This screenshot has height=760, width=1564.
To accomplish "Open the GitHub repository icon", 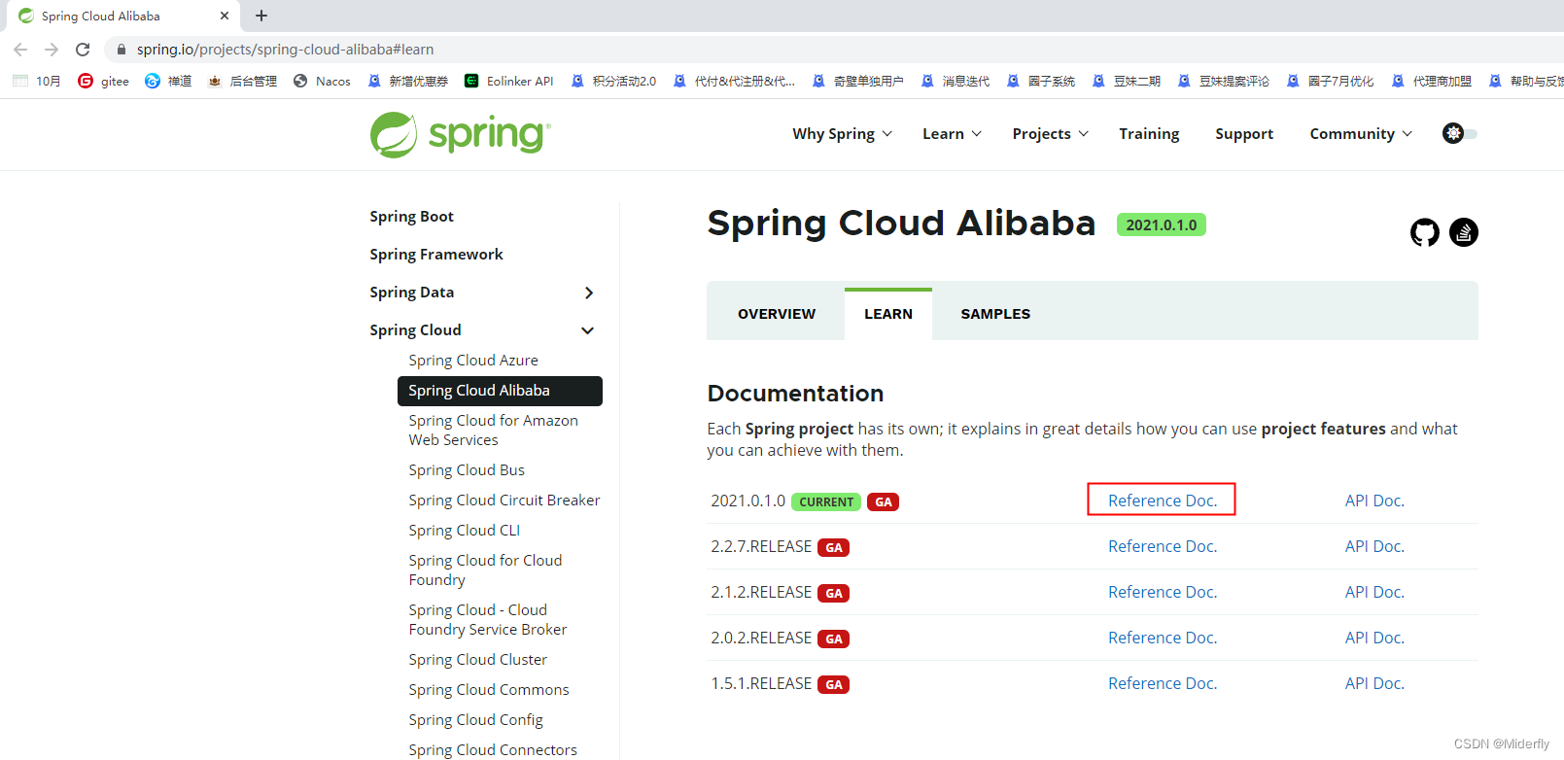I will [x=1424, y=232].
